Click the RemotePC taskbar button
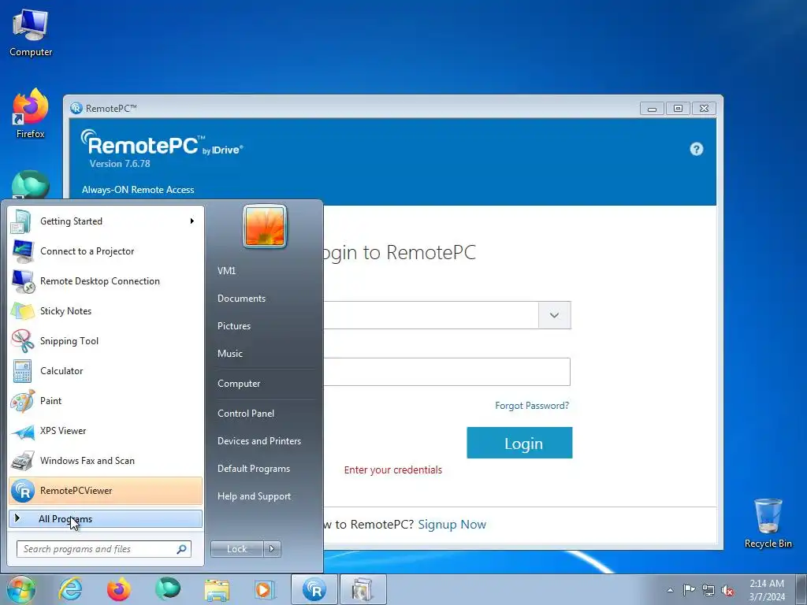Screen dimensions: 807x605 tap(314, 589)
